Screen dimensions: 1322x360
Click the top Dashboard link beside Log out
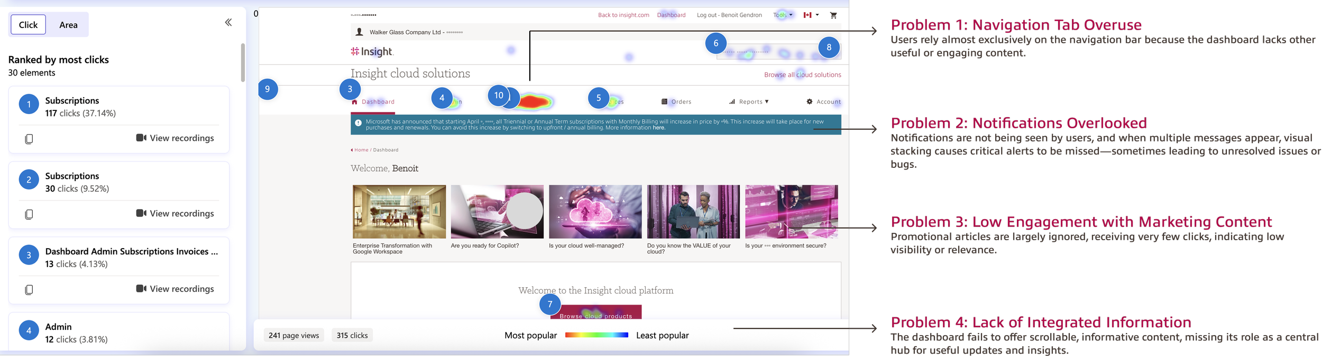tap(671, 15)
